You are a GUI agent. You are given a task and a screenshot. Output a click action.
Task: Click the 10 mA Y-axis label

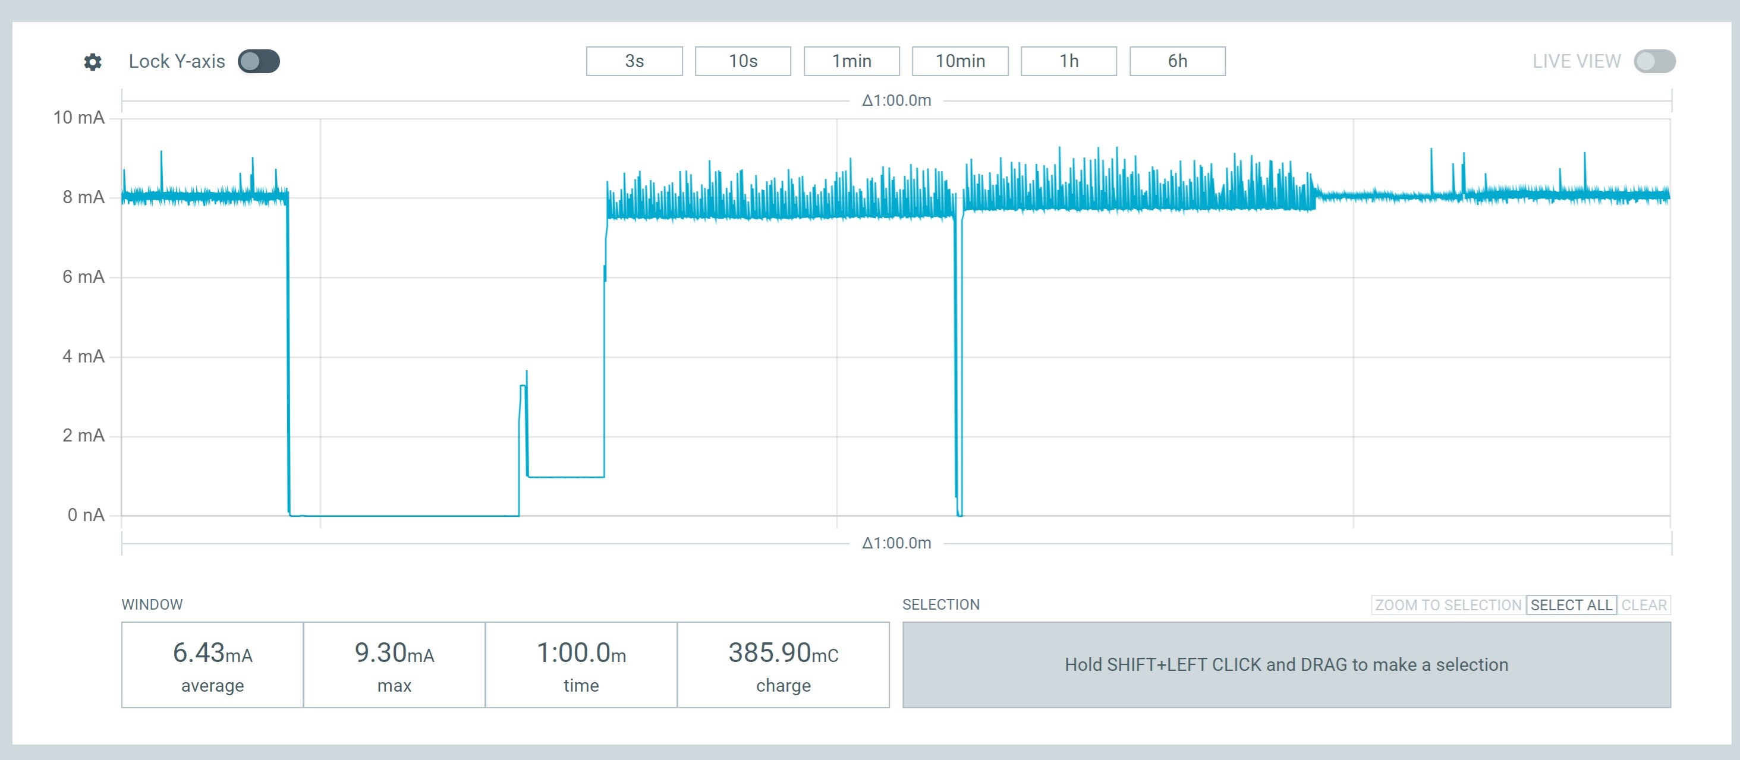[79, 118]
